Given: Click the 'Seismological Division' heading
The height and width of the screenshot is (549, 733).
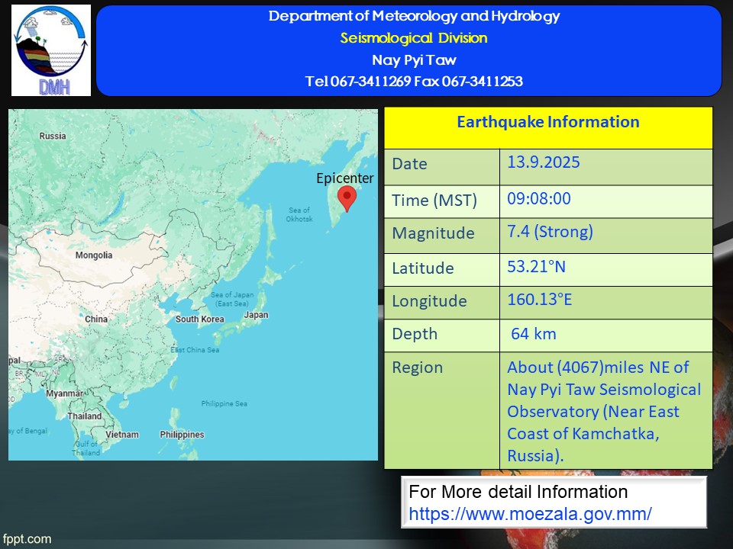Looking at the screenshot, I should pyautogui.click(x=414, y=38).
